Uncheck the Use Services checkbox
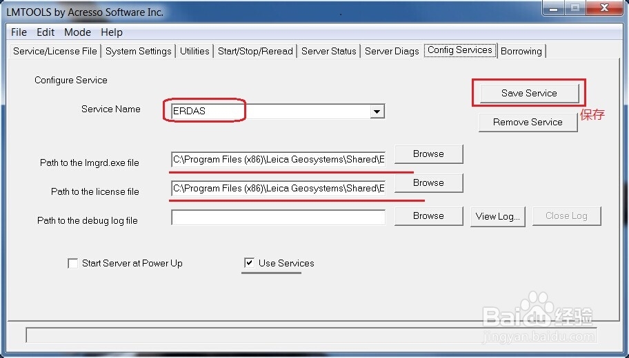Image resolution: width=629 pixels, height=358 pixels. pyautogui.click(x=249, y=263)
